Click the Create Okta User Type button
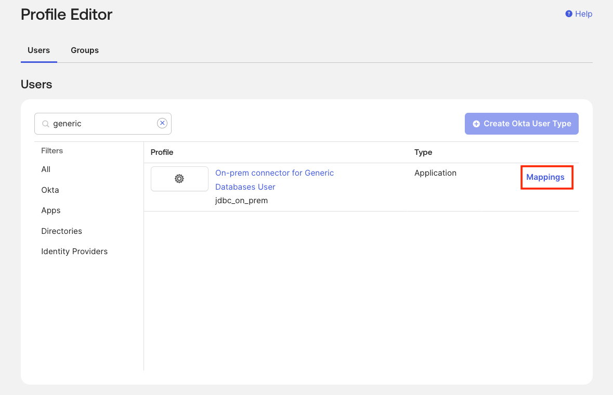 521,124
